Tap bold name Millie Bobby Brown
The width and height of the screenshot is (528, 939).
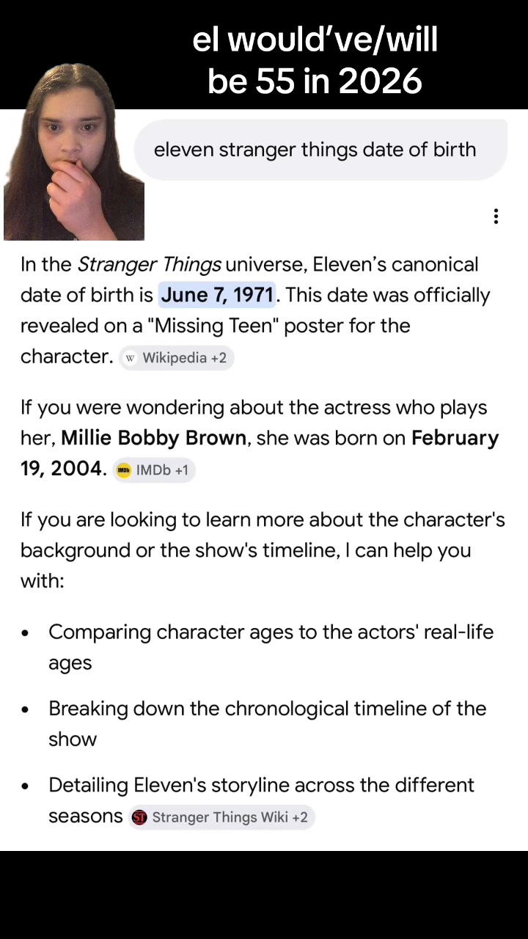153,438
